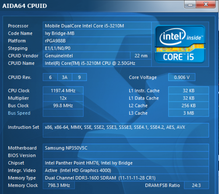
Task: Click the 'Stepping' row label
Action: [18, 48]
